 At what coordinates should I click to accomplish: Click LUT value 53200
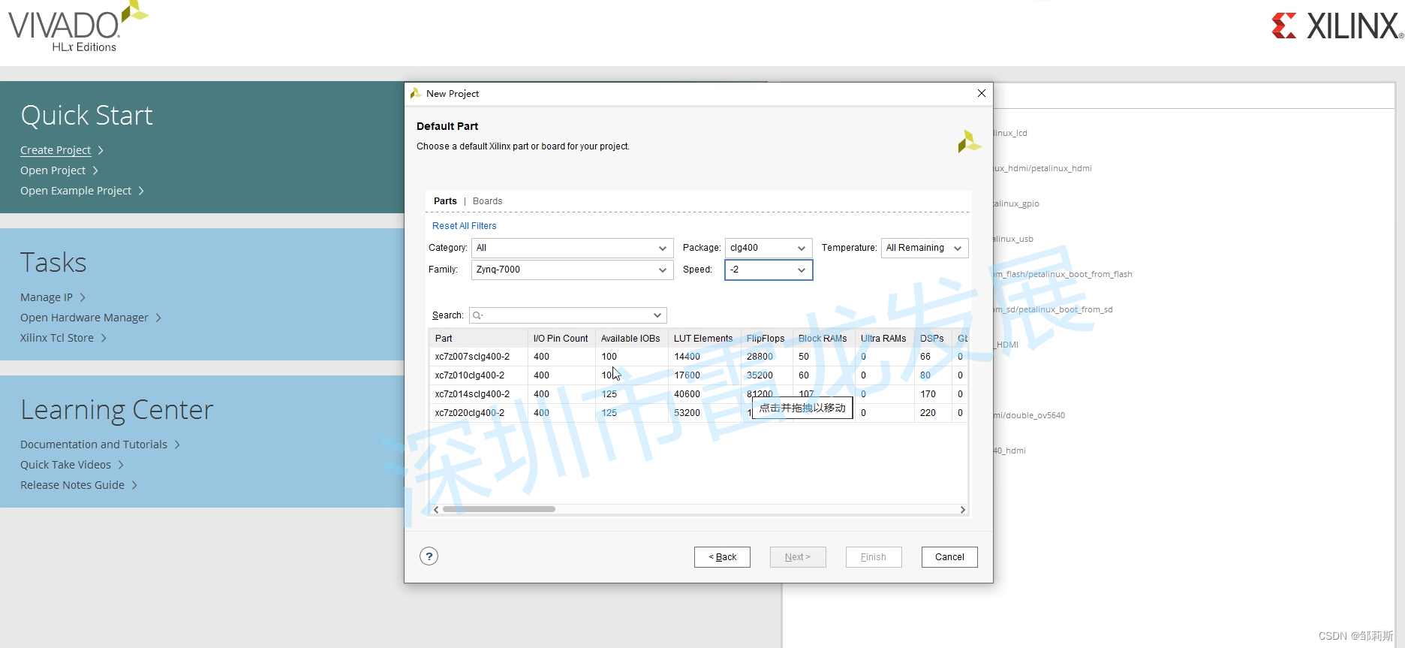click(x=687, y=413)
